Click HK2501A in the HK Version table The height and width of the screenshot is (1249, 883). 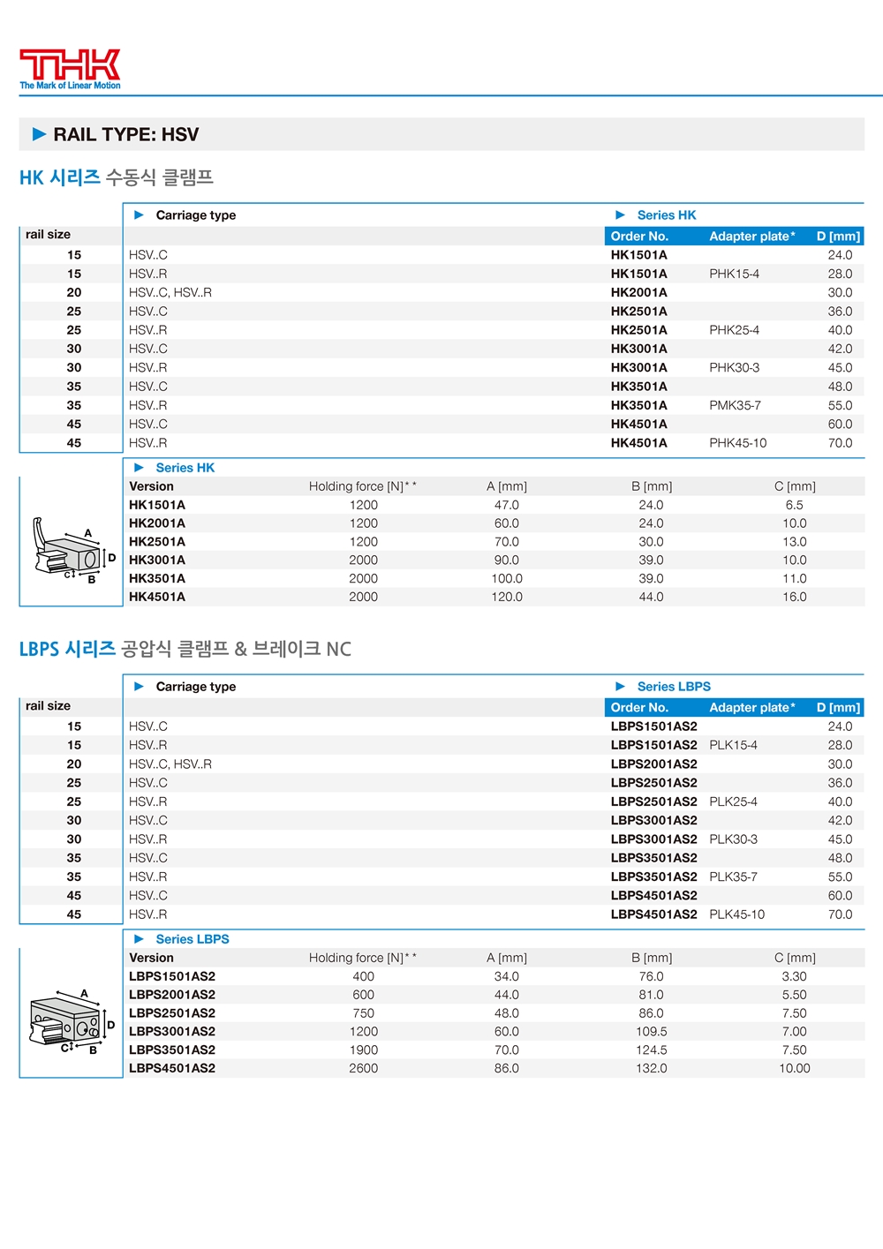click(x=157, y=542)
